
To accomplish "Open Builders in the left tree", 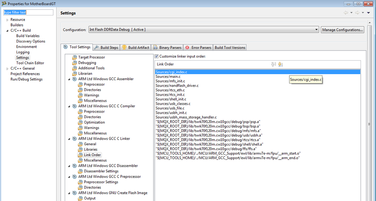I will tap(17, 25).
